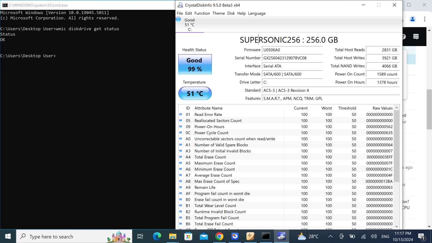Screen dimensions: 432x243
Task: Click the Runtime Invalid Block Count row
Action: 286,212
